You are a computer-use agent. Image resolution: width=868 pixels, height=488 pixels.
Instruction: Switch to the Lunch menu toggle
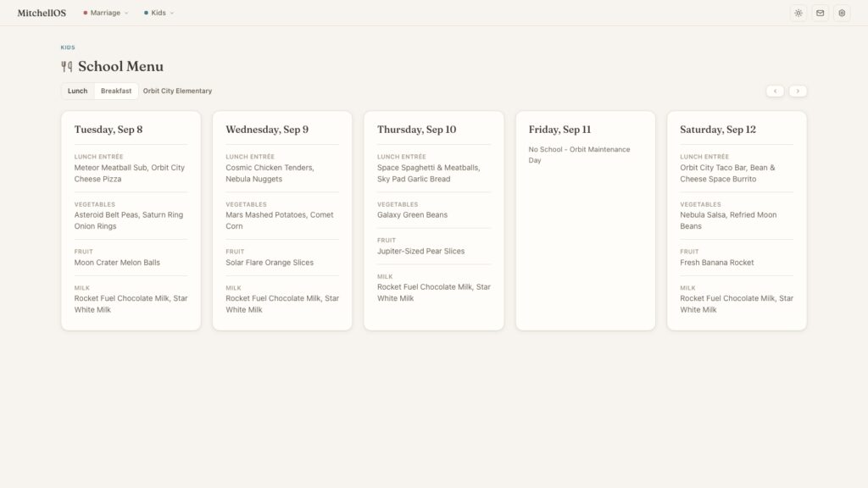point(77,91)
